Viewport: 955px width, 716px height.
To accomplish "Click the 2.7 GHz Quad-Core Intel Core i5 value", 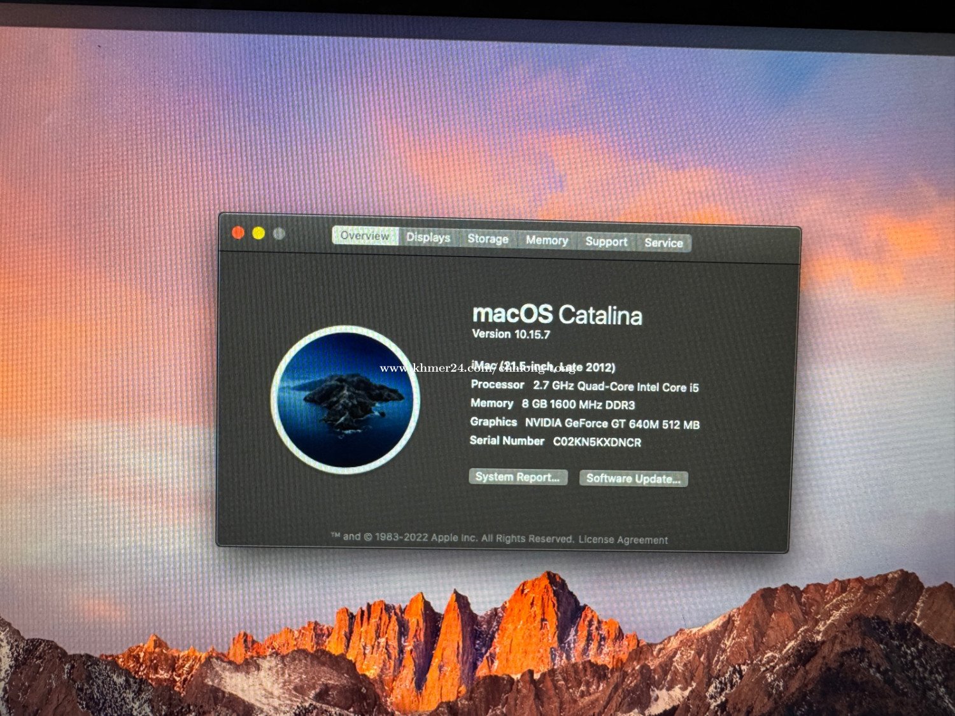I will pos(616,386).
